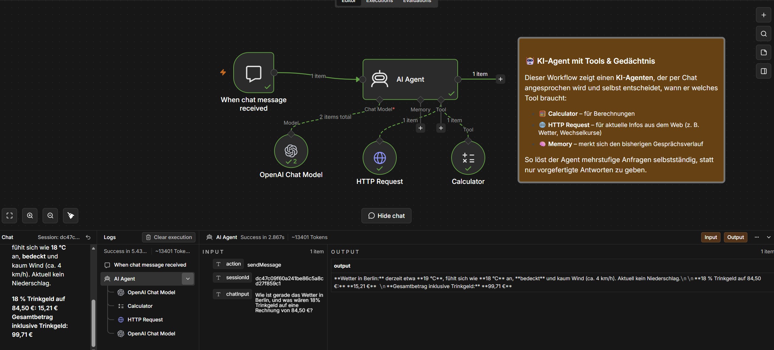Switch to the Editor tab

[x=348, y=1]
